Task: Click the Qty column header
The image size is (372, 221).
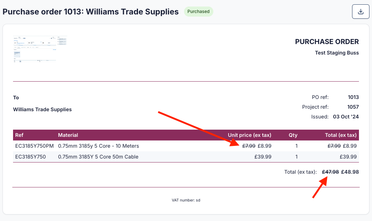Action: 293,135
